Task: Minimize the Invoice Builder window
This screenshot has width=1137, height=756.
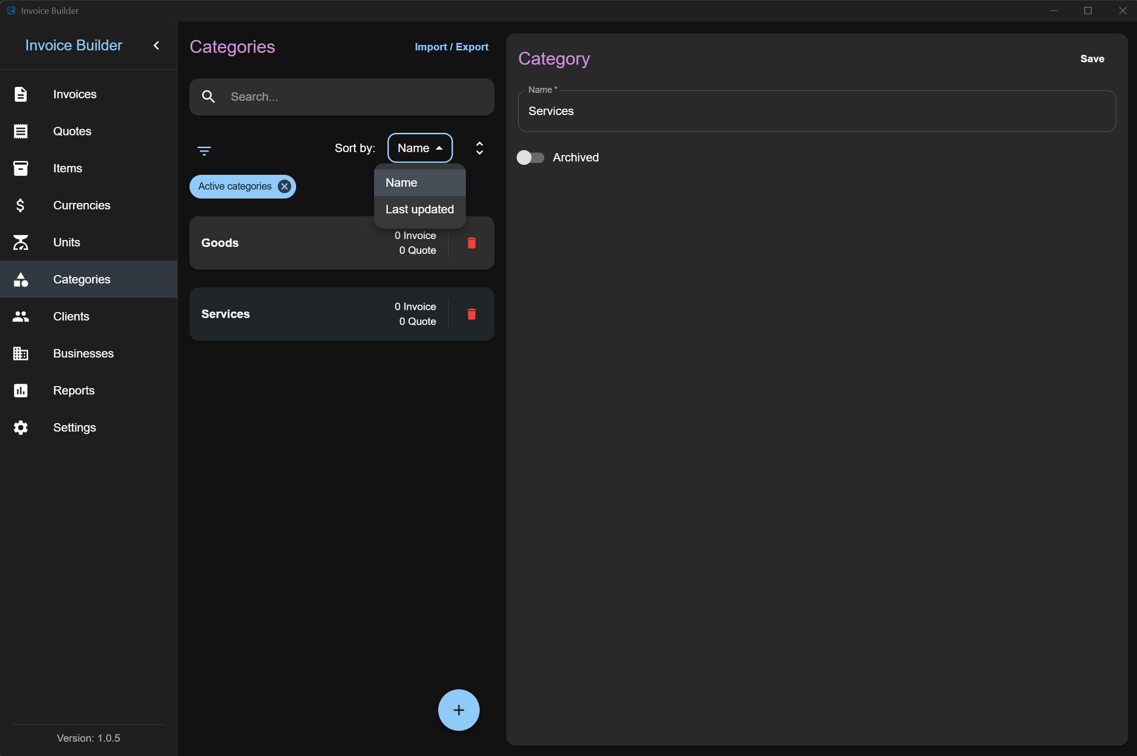Action: [1054, 10]
